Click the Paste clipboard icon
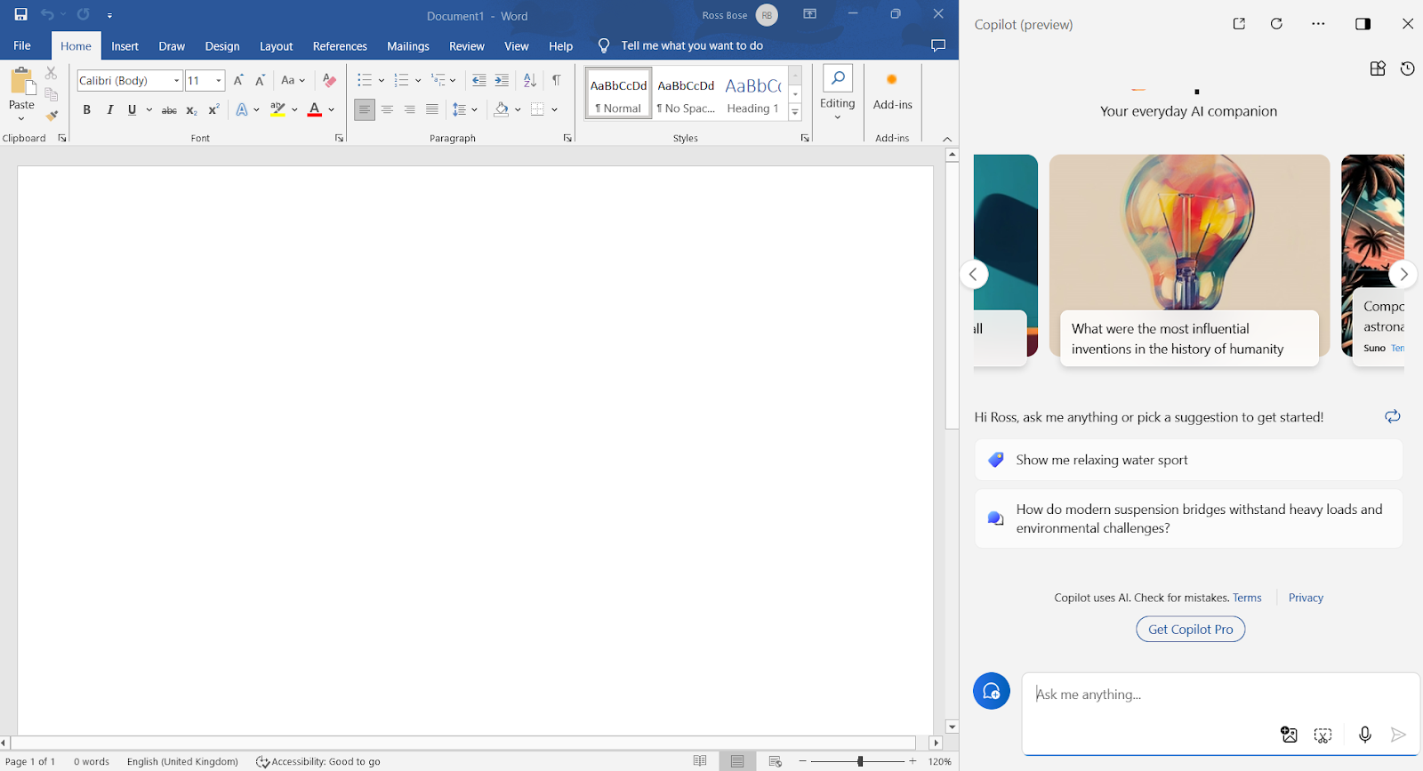Screen dimensions: 1423x771 [22, 82]
